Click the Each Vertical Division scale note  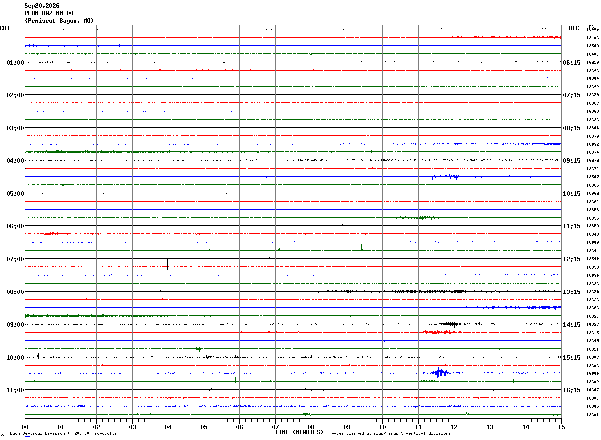63,433
